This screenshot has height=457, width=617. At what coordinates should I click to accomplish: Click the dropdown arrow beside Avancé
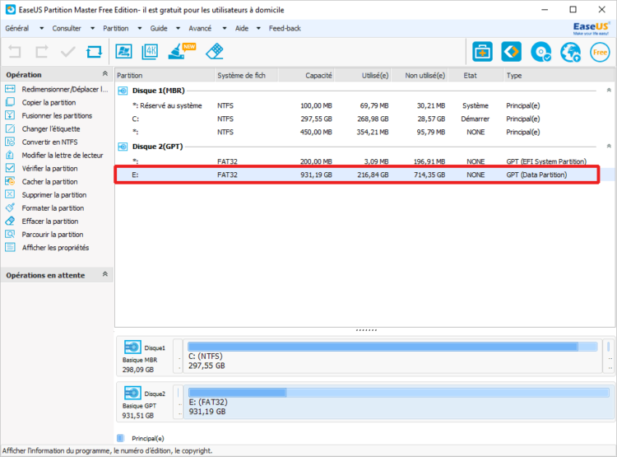225,28
